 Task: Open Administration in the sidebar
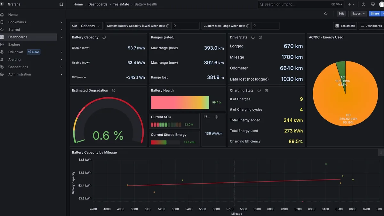pyautogui.click(x=20, y=74)
